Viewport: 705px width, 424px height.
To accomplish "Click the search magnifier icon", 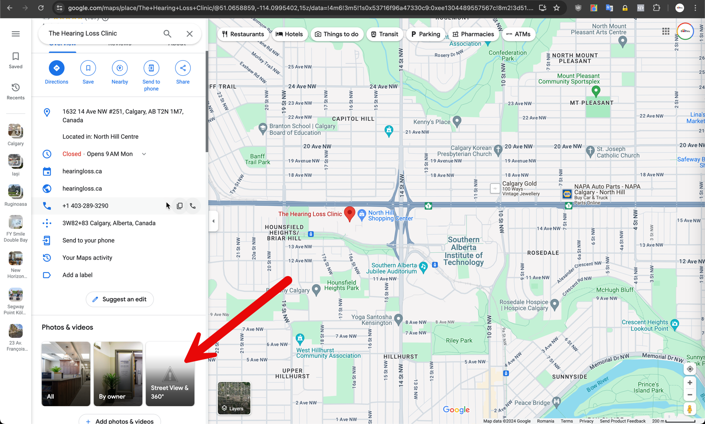I will [167, 33].
